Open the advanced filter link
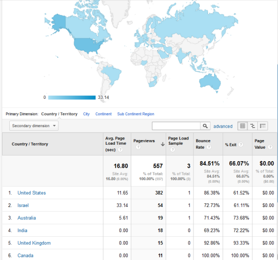 [223, 126]
